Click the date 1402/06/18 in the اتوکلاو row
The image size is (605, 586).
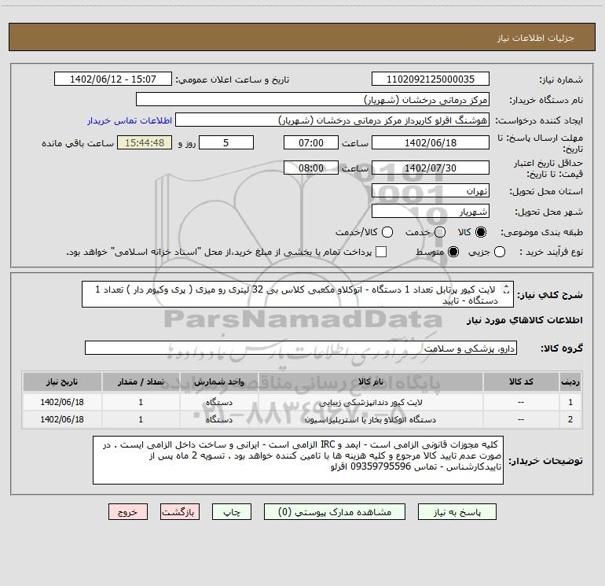(62, 419)
